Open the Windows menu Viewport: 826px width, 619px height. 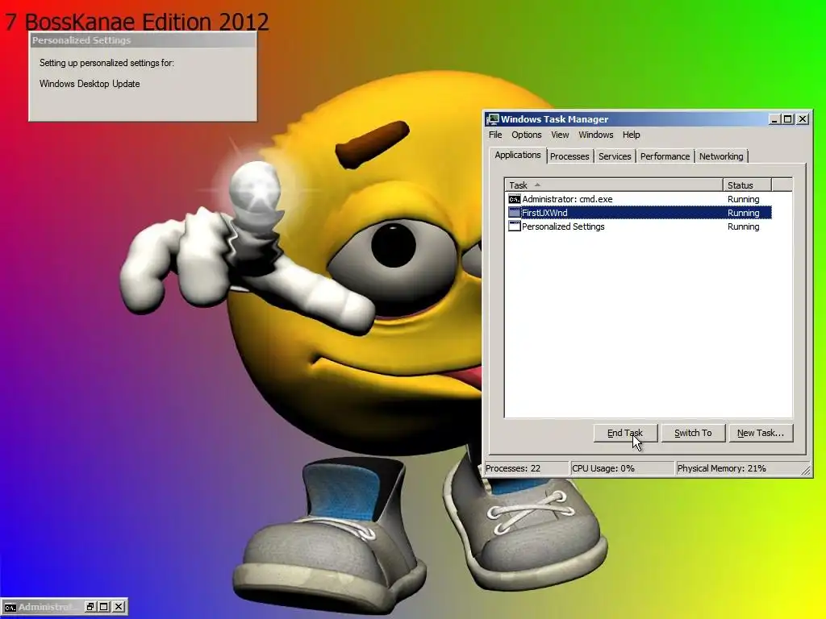pos(596,135)
